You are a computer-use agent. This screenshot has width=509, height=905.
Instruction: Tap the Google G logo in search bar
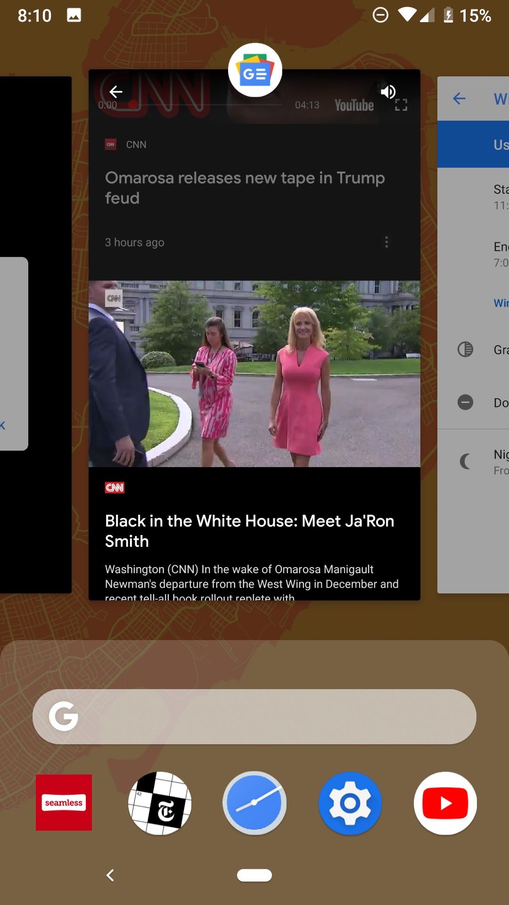point(64,716)
